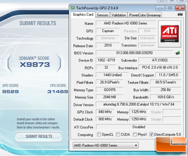Click the DirectX Support value 11.0 / SM5.0
The height and width of the screenshot is (156, 188).
(x=168, y=75)
